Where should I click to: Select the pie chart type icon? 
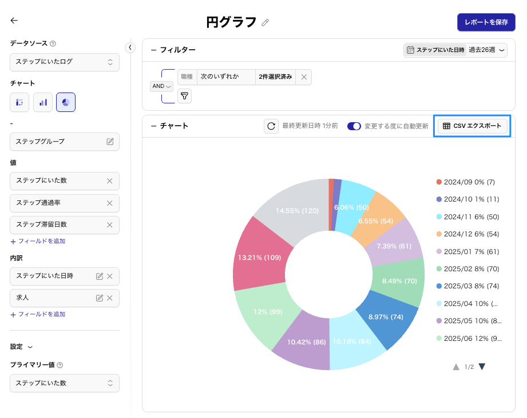[66, 102]
